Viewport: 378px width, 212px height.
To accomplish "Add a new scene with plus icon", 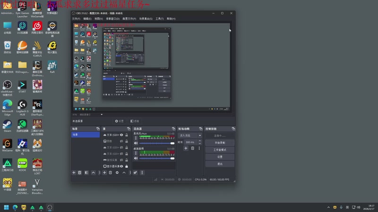I will 74,172.
